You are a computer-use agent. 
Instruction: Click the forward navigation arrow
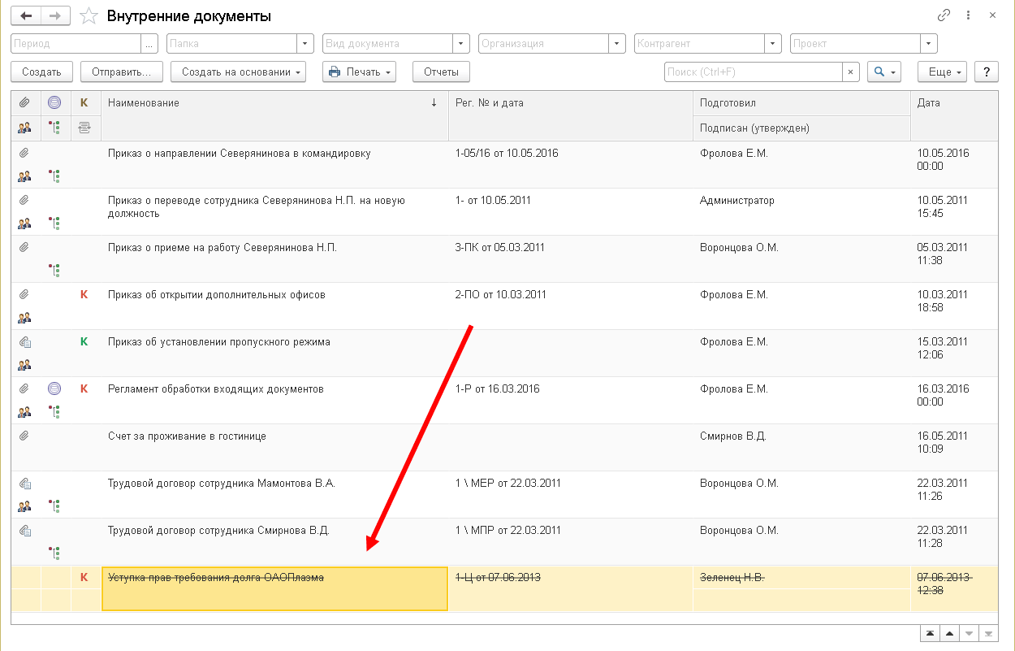pos(54,15)
